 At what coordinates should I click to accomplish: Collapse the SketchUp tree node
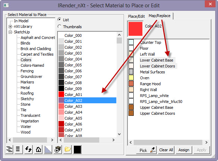pos(10,32)
